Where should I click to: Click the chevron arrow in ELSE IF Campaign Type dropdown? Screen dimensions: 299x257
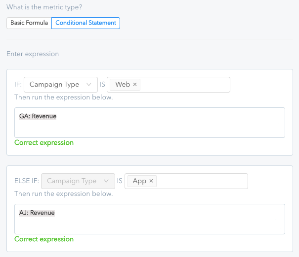(106, 181)
